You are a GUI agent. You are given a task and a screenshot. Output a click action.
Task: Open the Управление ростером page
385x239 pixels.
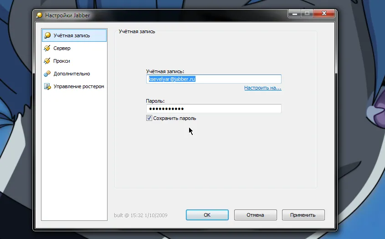[74, 86]
